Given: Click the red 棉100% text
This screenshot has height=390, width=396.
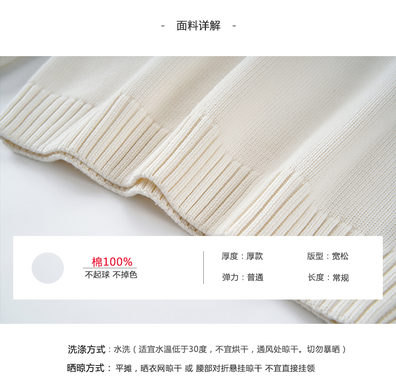Looking at the screenshot, I should tap(112, 262).
